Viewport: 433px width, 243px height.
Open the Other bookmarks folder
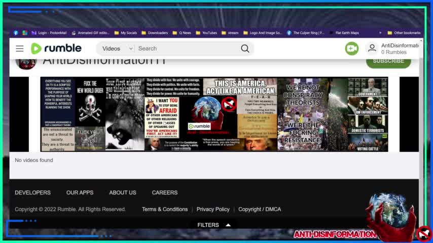[404, 33]
